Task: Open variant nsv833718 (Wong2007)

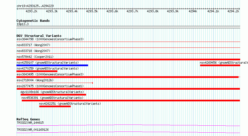Action: [x=33, y=51]
